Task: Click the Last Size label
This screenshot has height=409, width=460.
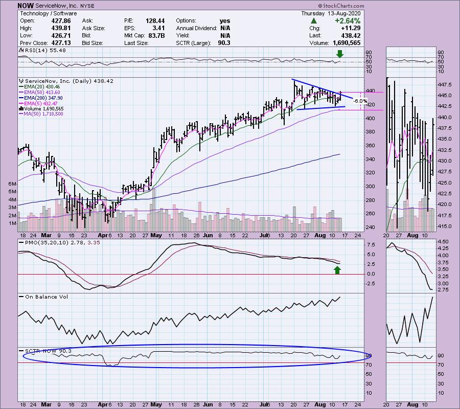Action: pyautogui.click(x=136, y=43)
